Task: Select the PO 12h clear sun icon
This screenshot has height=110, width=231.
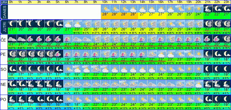Action: point(124,99)
